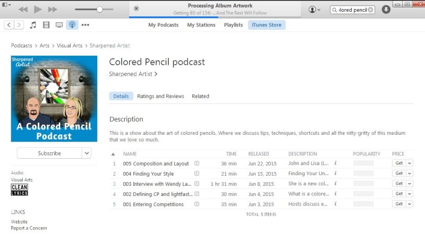Expand the Subscribe dropdown arrow
Viewport: 425px width, 241px height.
click(87, 153)
